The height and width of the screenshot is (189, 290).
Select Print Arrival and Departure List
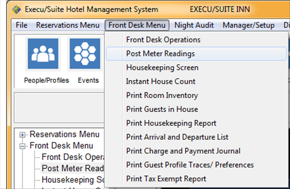(196, 137)
